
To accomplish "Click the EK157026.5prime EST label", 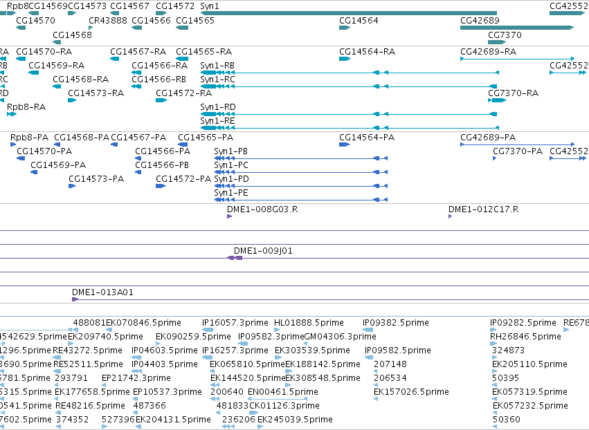I will pyautogui.click(x=411, y=392).
